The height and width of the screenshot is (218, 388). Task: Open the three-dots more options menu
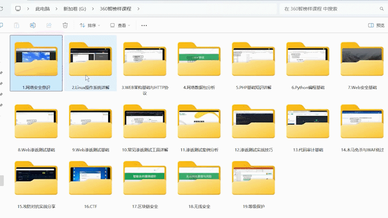coord(144,25)
